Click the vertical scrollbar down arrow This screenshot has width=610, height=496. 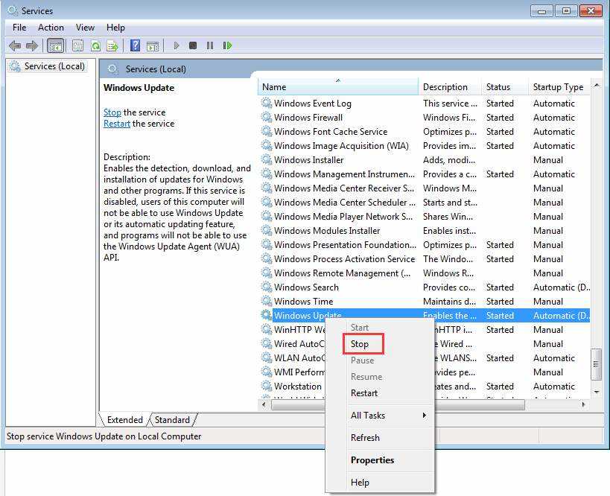(x=597, y=392)
